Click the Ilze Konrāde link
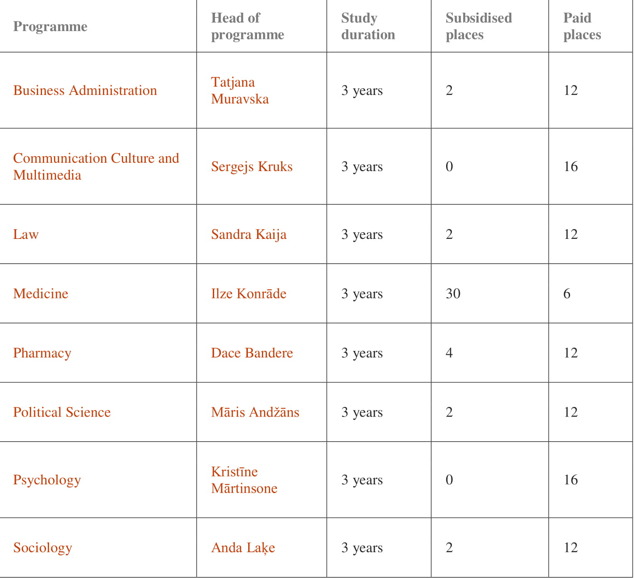 click(249, 294)
